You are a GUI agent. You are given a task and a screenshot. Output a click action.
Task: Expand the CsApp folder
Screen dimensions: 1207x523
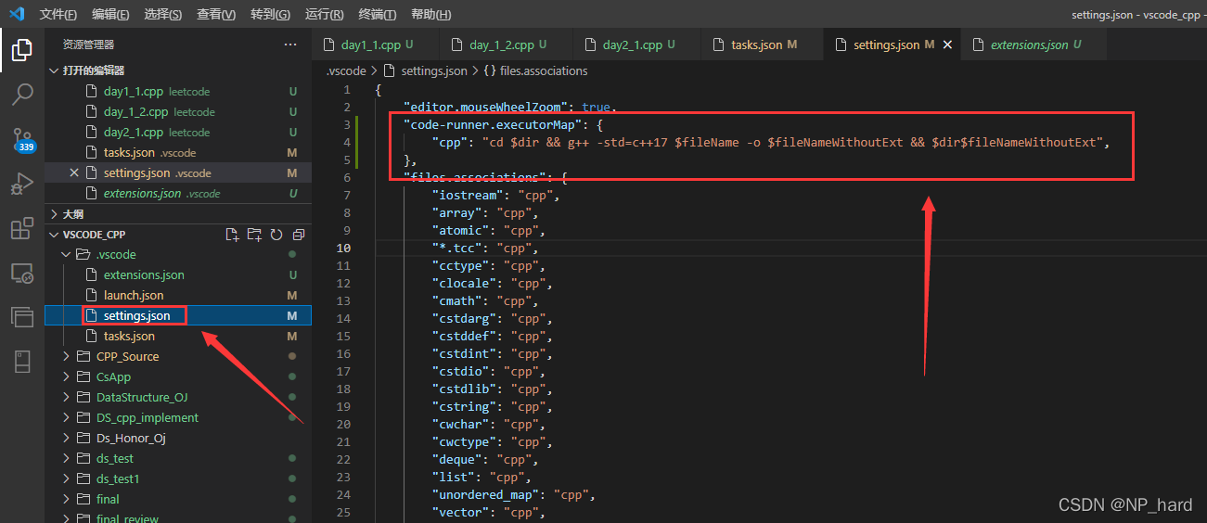click(176, 376)
